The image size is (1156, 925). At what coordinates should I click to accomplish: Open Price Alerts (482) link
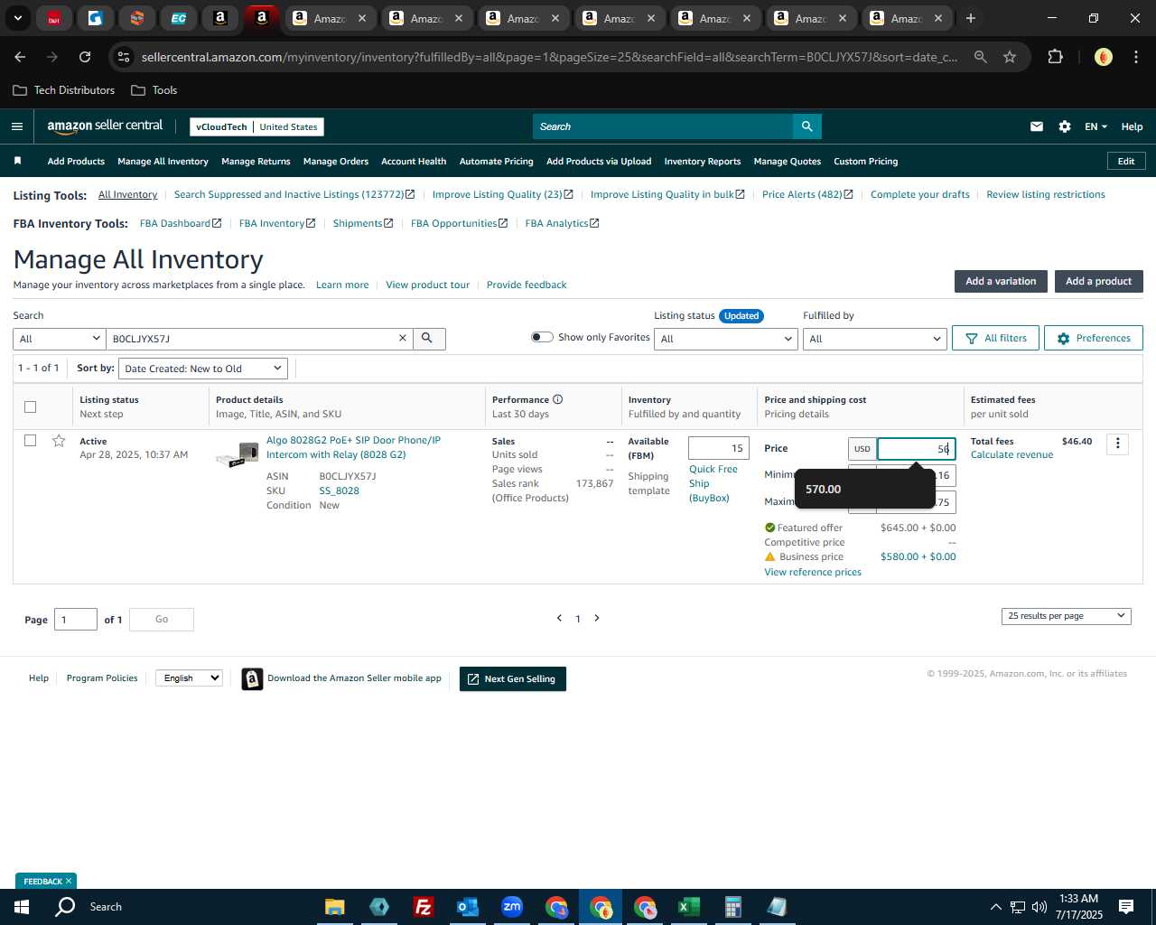point(806,194)
